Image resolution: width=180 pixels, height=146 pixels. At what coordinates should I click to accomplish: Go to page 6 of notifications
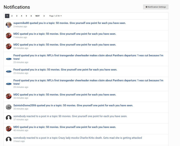coord(31,16)
